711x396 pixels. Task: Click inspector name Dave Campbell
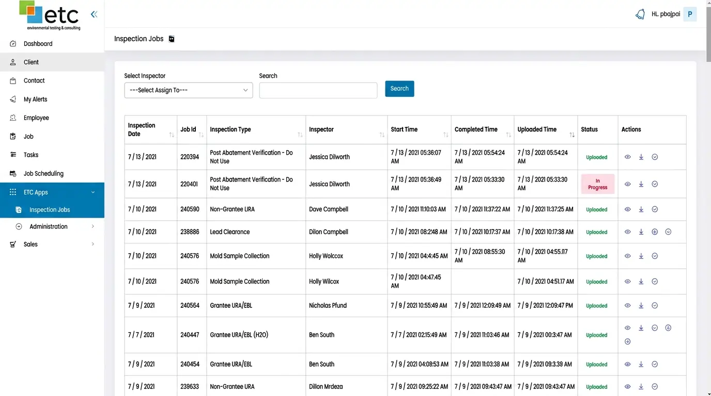pyautogui.click(x=329, y=209)
